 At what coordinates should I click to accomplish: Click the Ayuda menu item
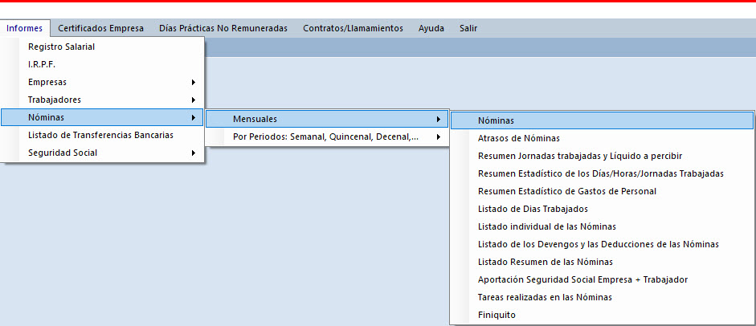[x=431, y=28]
